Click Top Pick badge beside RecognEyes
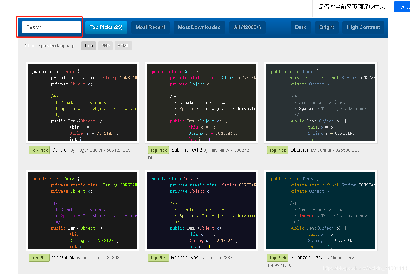This screenshot has height=274, width=410. pos(158,258)
